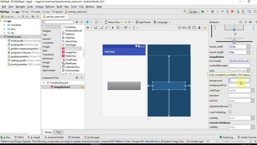257x145 pixels.
Task: Open the Event Log
Action: click(x=226, y=137)
